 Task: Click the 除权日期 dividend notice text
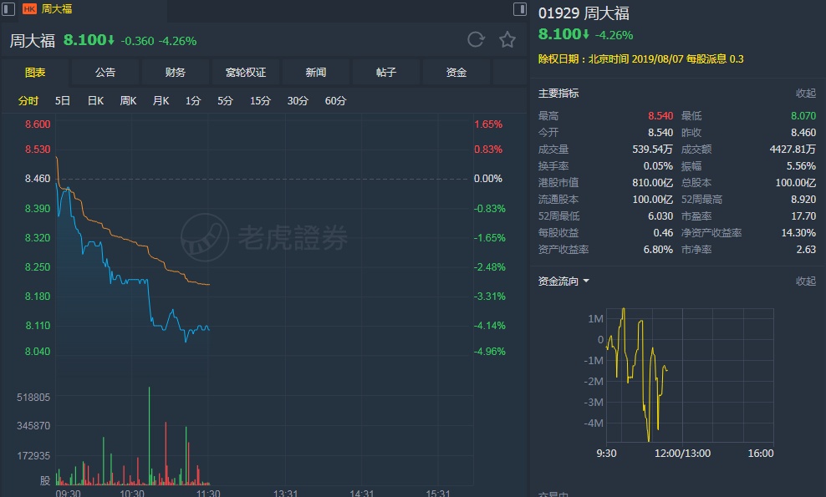(x=640, y=59)
